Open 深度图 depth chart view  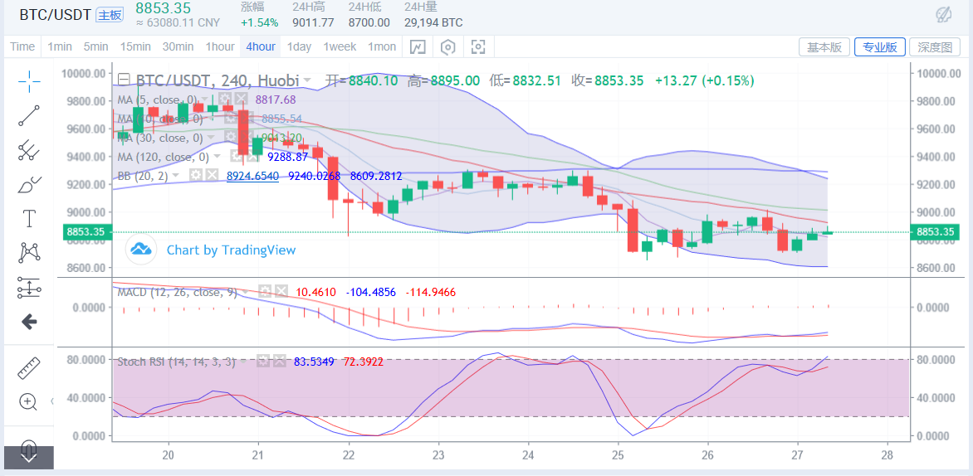pos(935,47)
